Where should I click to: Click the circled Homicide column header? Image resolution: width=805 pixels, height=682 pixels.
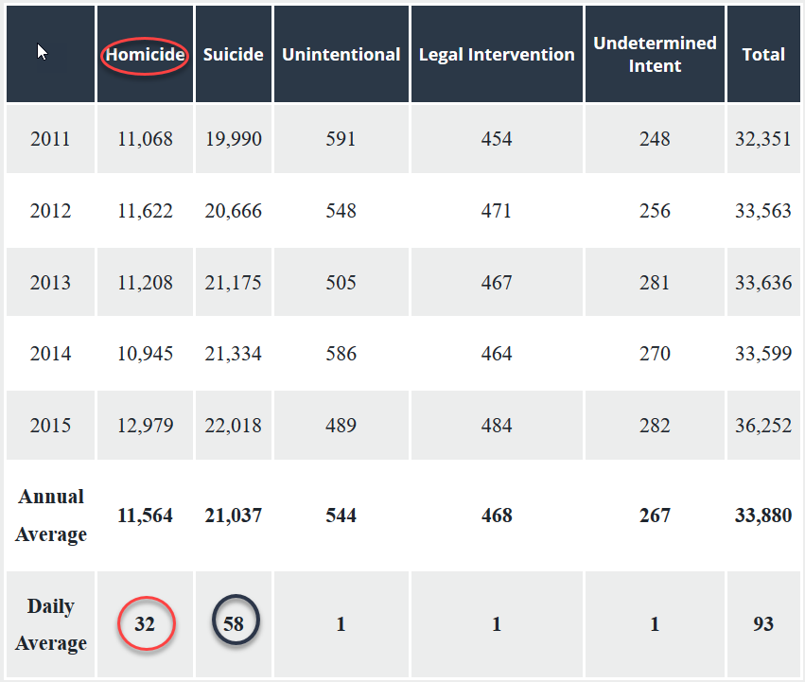coord(145,55)
